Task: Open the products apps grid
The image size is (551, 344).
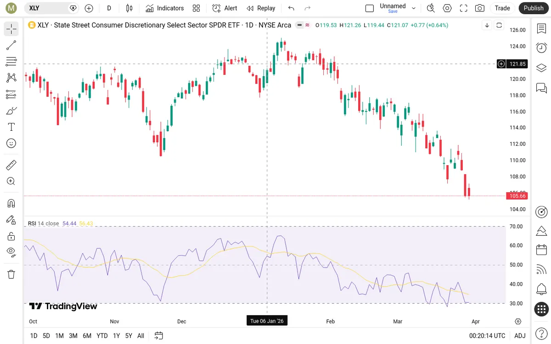Action: [542, 309]
